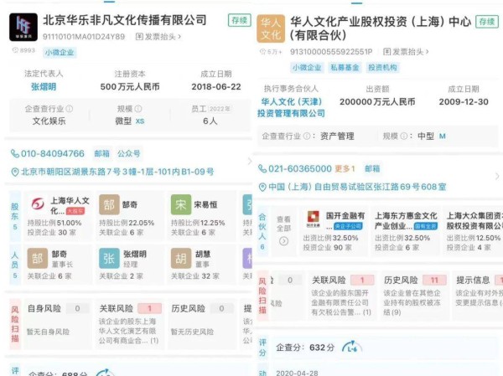Click the 胡 tan avatar icon
Screen dimensions: 503x376
point(181,259)
